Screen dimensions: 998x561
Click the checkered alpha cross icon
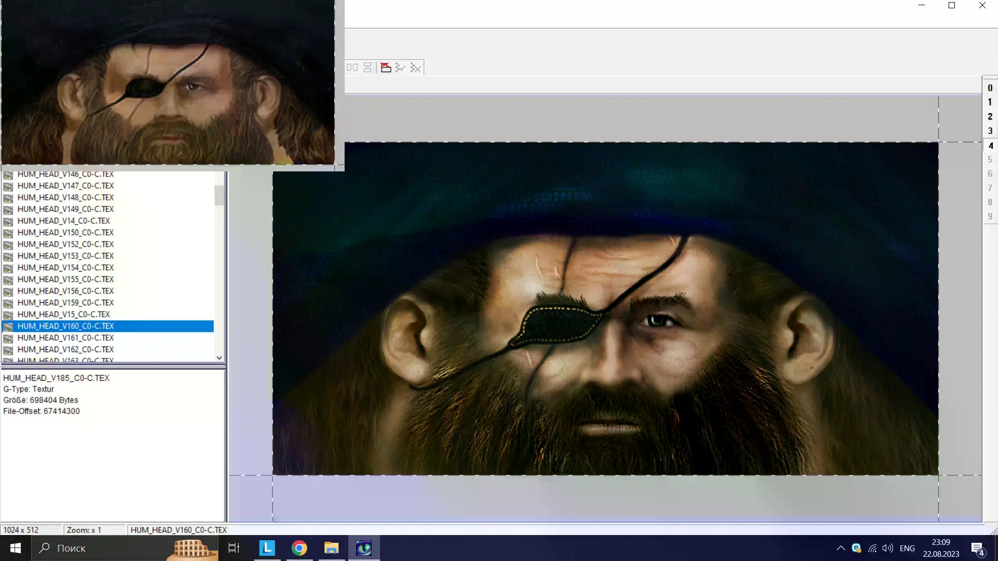pos(416,68)
